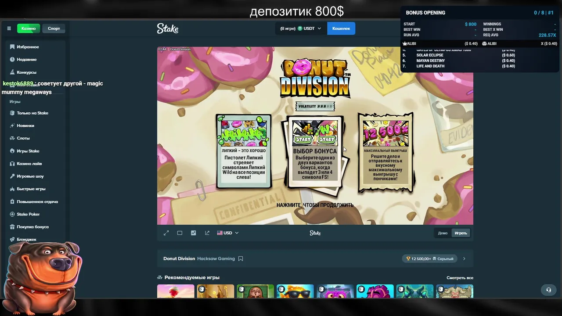Viewport: 562px width, 316px height.
Task: Open the Hacksaw Gaming provider link
Action: [216, 259]
